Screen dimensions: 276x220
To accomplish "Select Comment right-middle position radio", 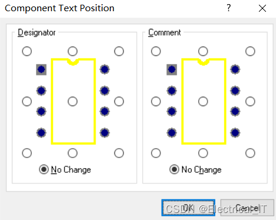I will point(250,101).
